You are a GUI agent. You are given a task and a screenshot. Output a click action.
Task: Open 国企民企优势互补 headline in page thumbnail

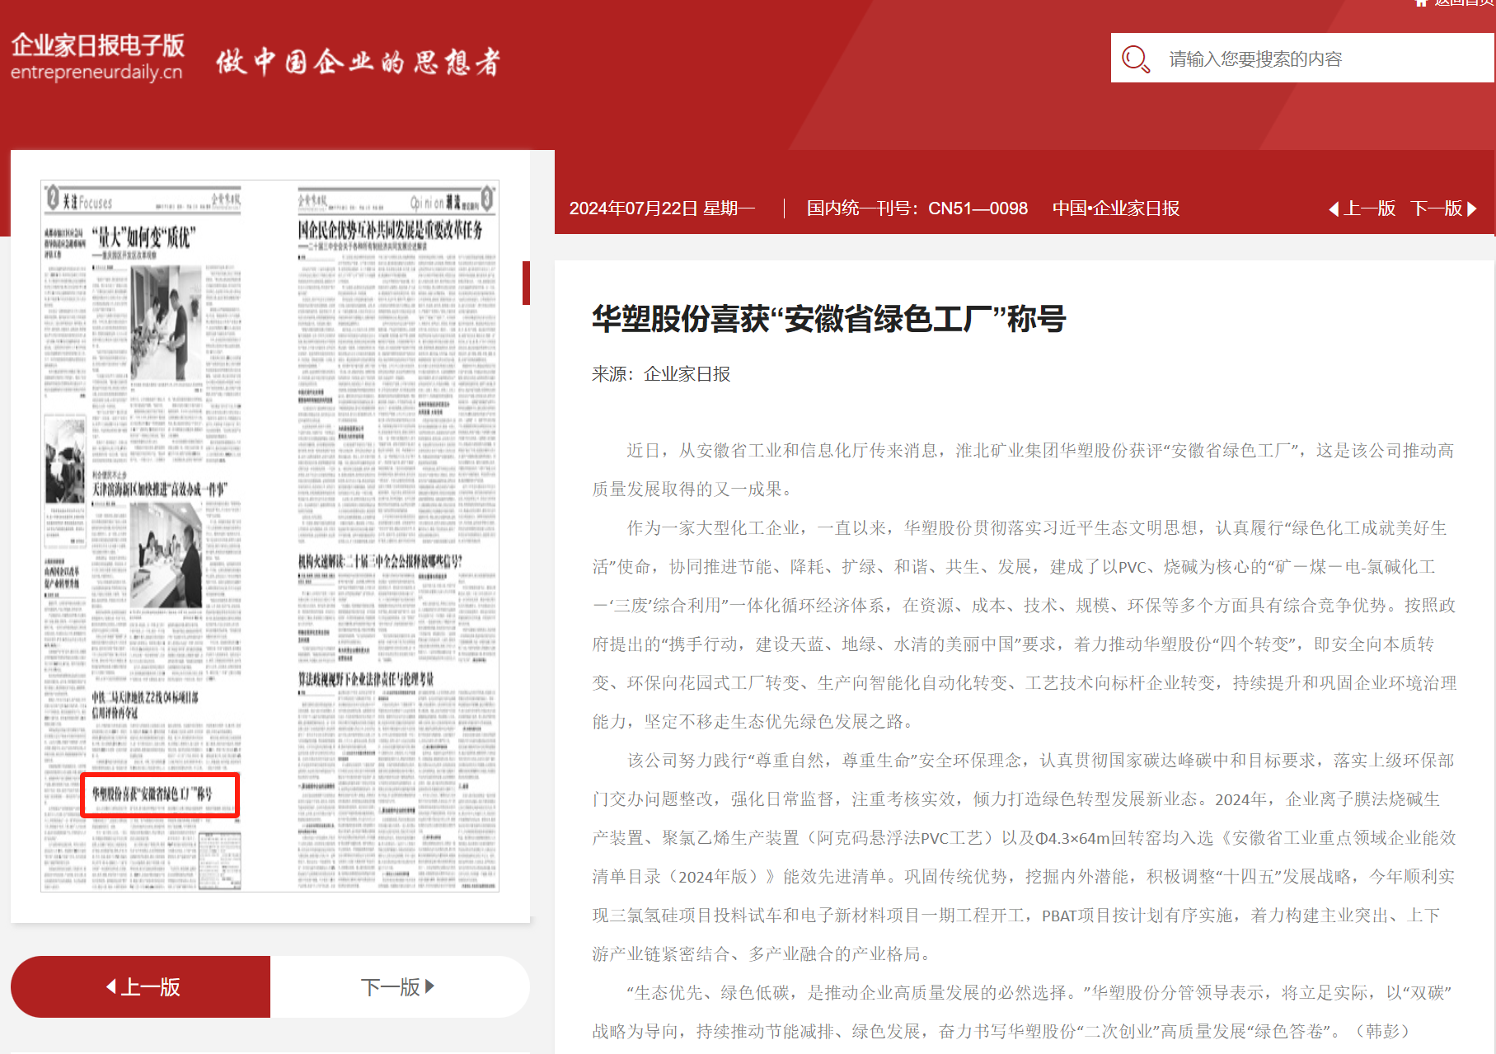391,230
